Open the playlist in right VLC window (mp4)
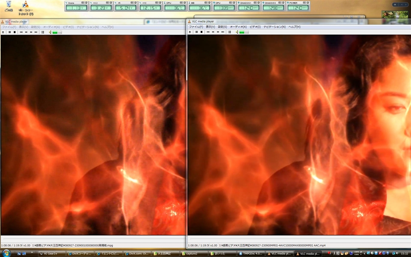The height and width of the screenshot is (257, 411). [230, 32]
